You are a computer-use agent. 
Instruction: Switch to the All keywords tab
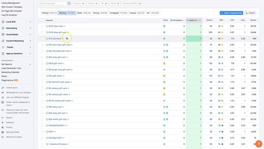tap(153, 13)
